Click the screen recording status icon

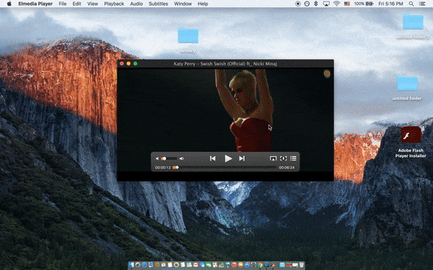click(x=297, y=4)
